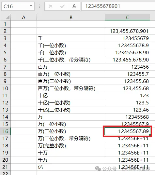Click cell B7 labeled 百万
Image resolution: width=155 pixels, height=175 pixels.
point(71,67)
